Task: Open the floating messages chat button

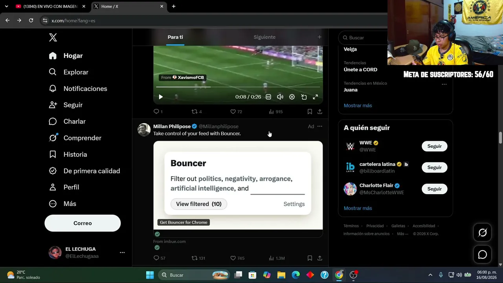Action: pos(483,255)
